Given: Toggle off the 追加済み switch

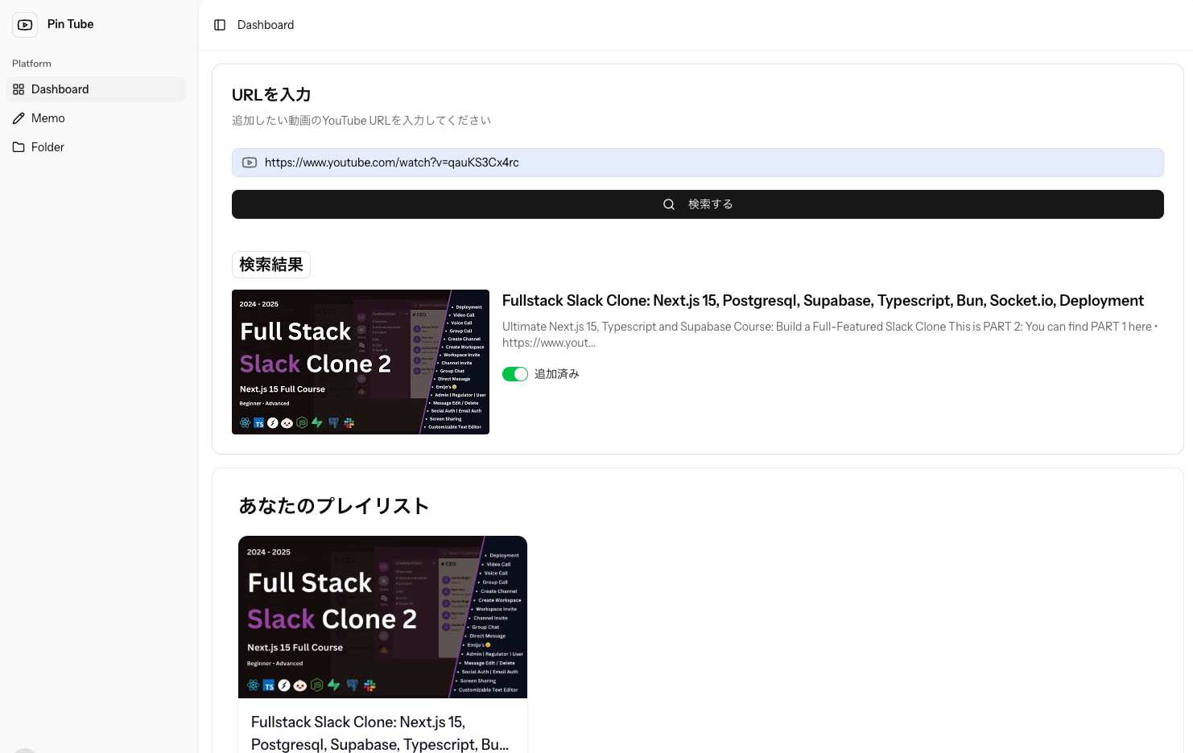Looking at the screenshot, I should pos(515,373).
